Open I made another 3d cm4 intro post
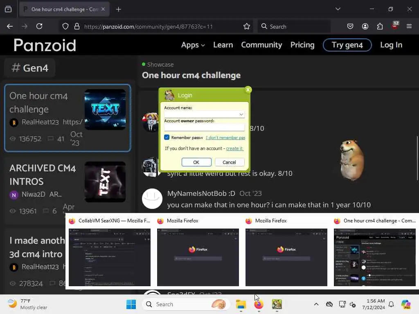The image size is (419, 314). [x=37, y=247]
